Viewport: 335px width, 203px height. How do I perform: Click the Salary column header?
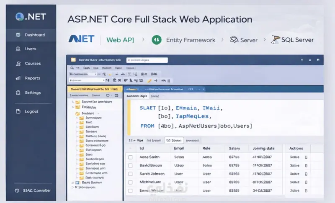click(234, 148)
